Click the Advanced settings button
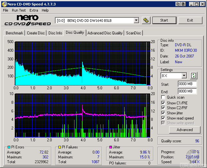 [x=185, y=130]
